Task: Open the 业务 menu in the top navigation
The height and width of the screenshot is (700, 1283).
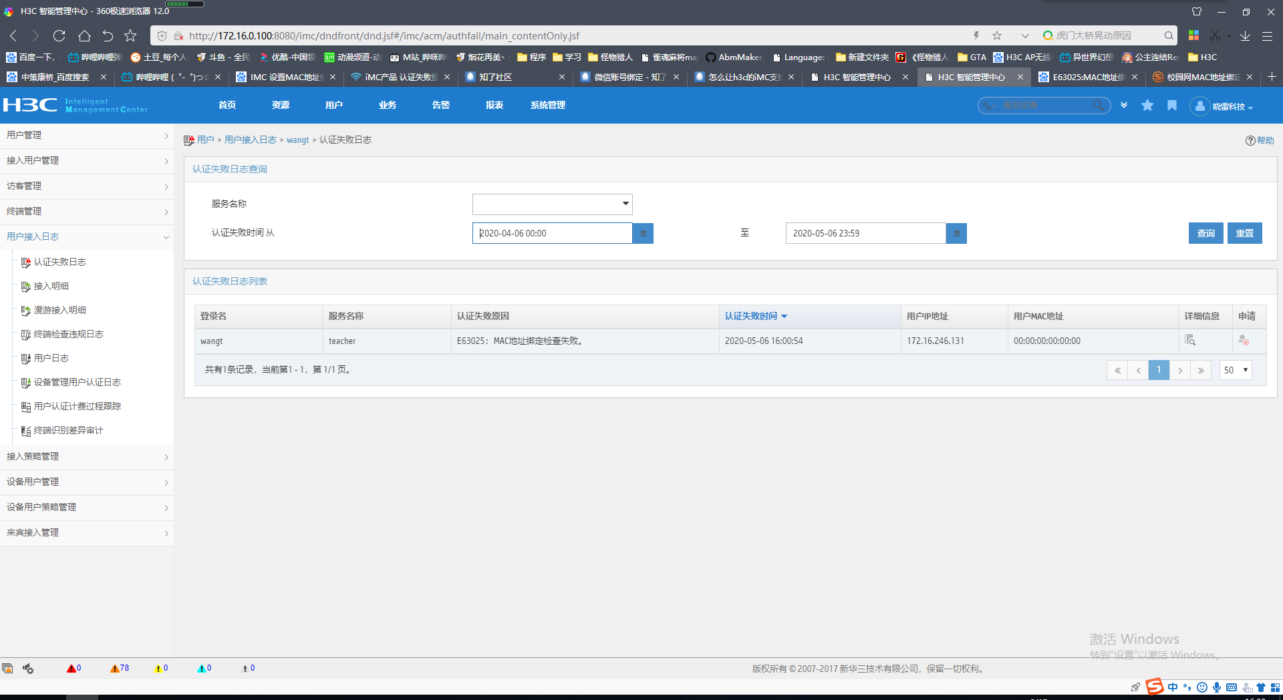Action: tap(388, 105)
